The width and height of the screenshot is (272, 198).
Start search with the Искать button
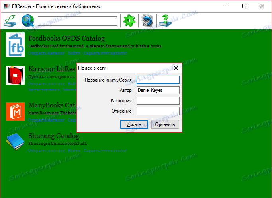134,124
